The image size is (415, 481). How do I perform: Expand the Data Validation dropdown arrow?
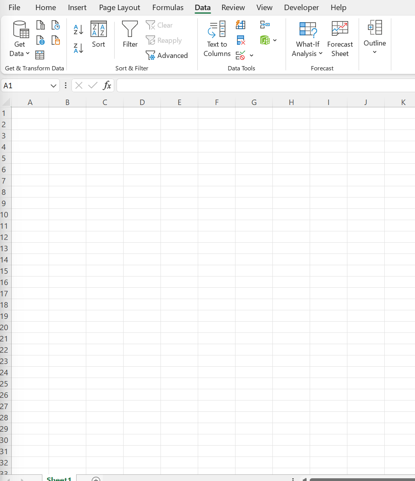[x=251, y=56]
